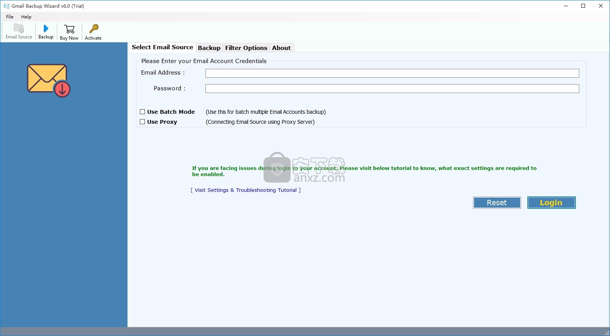Click the batch mode description text
The image size is (610, 336).
pyautogui.click(x=266, y=112)
